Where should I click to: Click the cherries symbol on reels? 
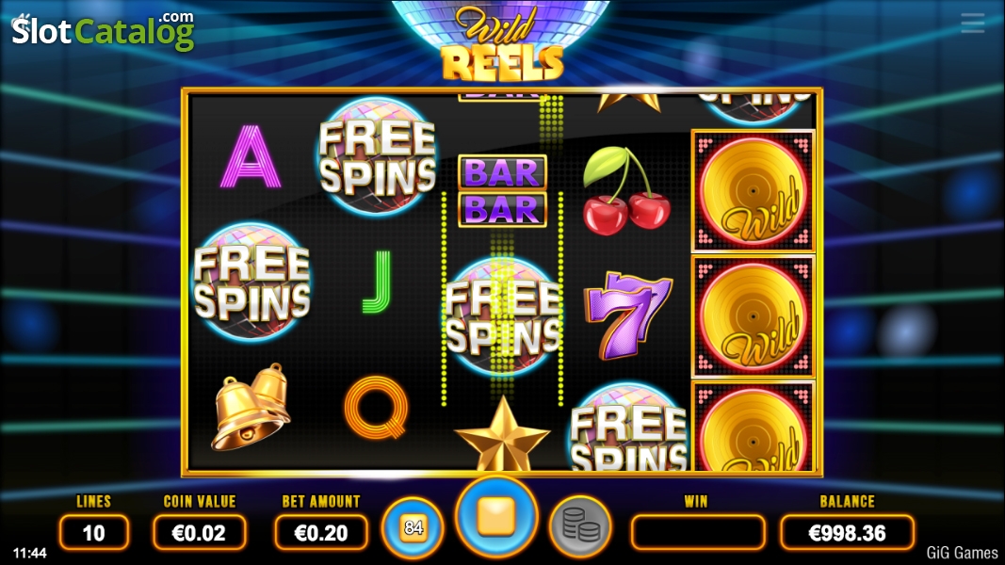pyautogui.click(x=626, y=190)
